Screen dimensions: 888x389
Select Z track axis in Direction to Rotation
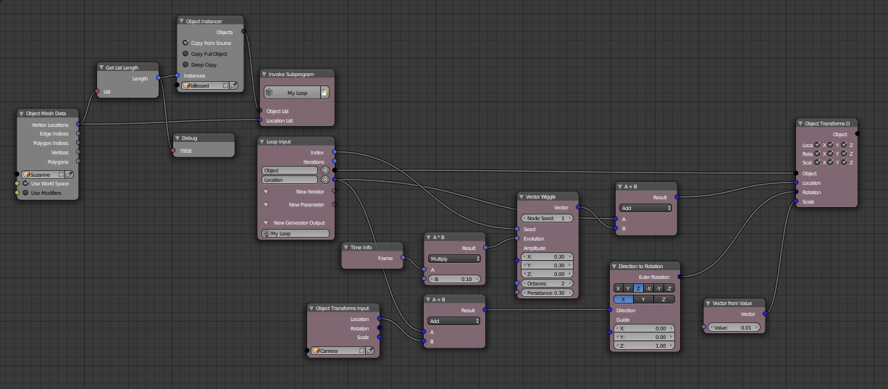[638, 288]
